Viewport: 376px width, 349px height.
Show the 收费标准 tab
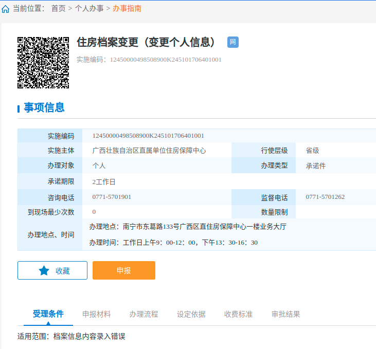pyautogui.click(x=239, y=314)
